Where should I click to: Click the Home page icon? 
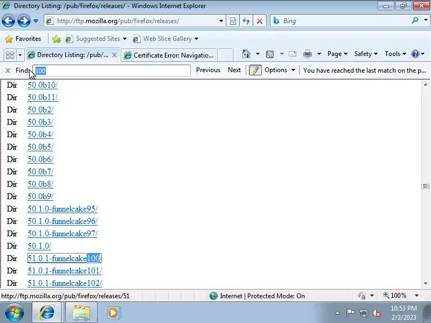tap(246, 54)
